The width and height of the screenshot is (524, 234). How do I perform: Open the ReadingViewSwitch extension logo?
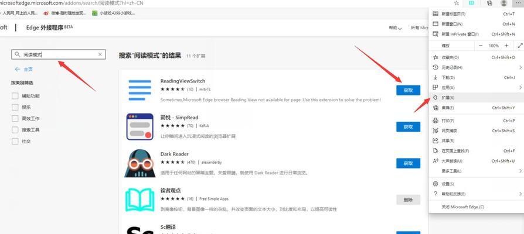click(x=139, y=90)
